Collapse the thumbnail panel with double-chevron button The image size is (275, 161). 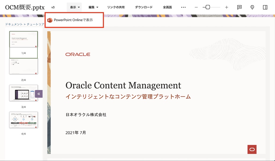pyautogui.click(x=39, y=94)
